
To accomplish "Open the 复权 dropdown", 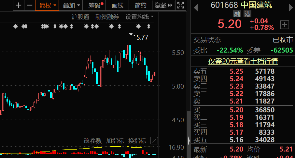I will pyautogui.click(x=47, y=5).
